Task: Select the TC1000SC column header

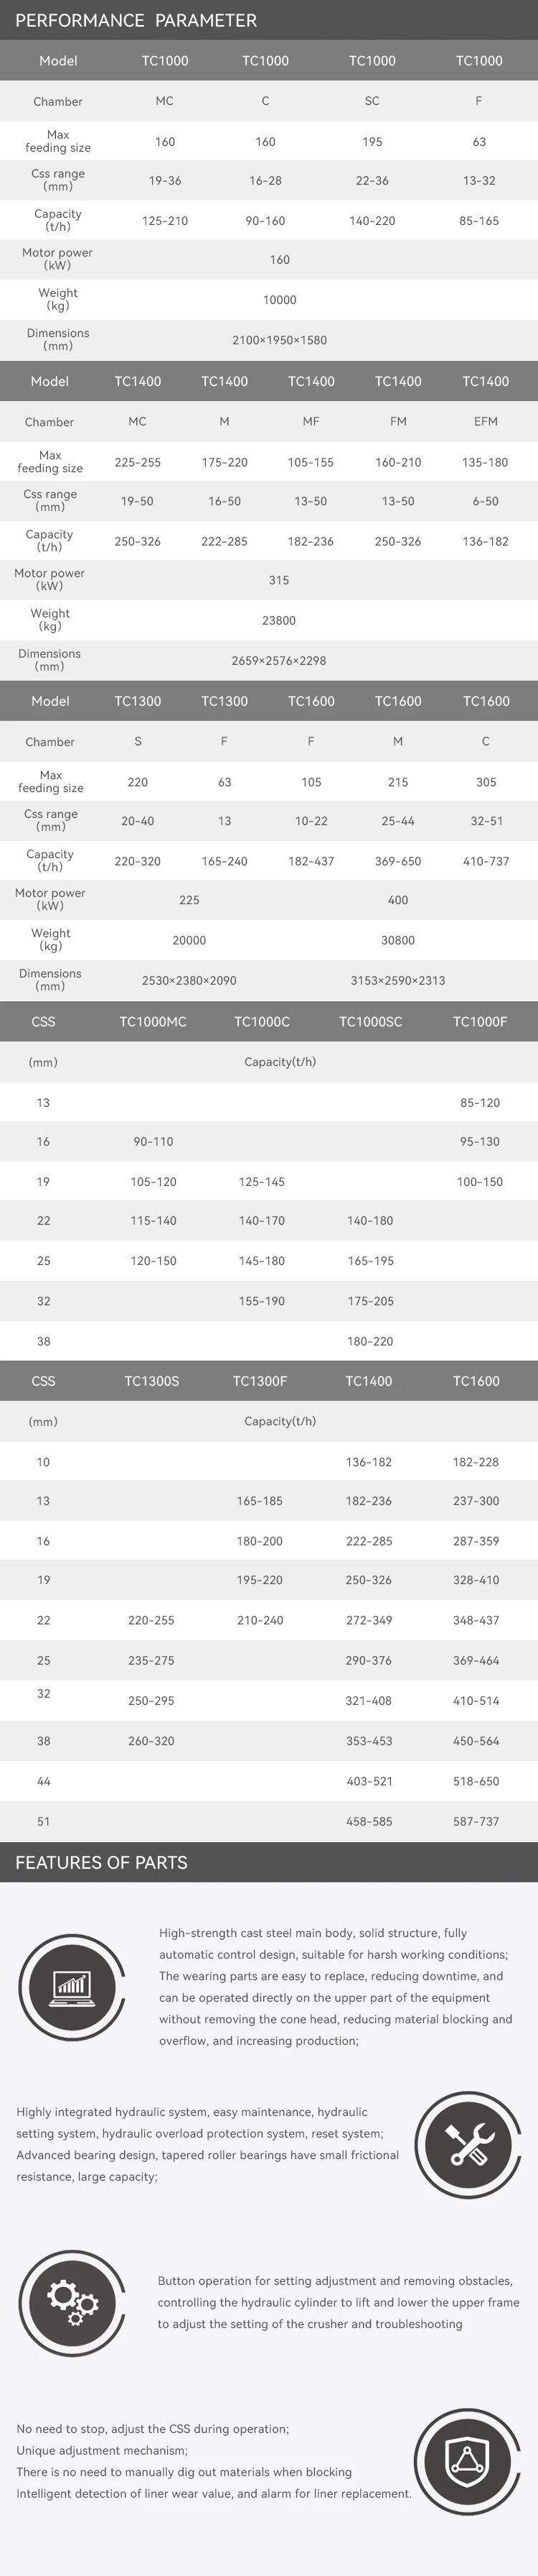Action: [x=370, y=1022]
